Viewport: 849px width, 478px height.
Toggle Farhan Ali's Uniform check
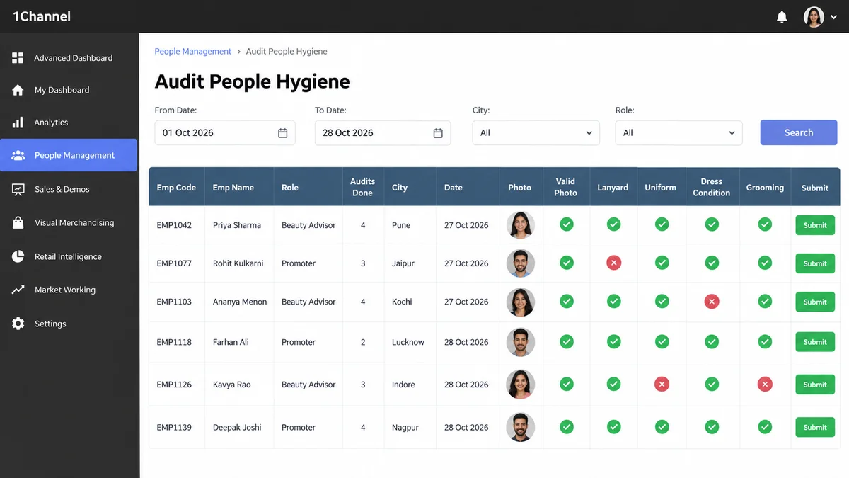pos(662,342)
